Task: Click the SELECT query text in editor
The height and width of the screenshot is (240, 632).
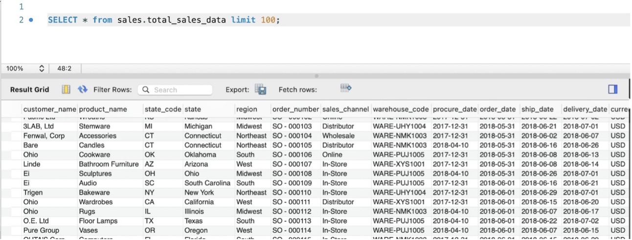Action: click(x=164, y=20)
